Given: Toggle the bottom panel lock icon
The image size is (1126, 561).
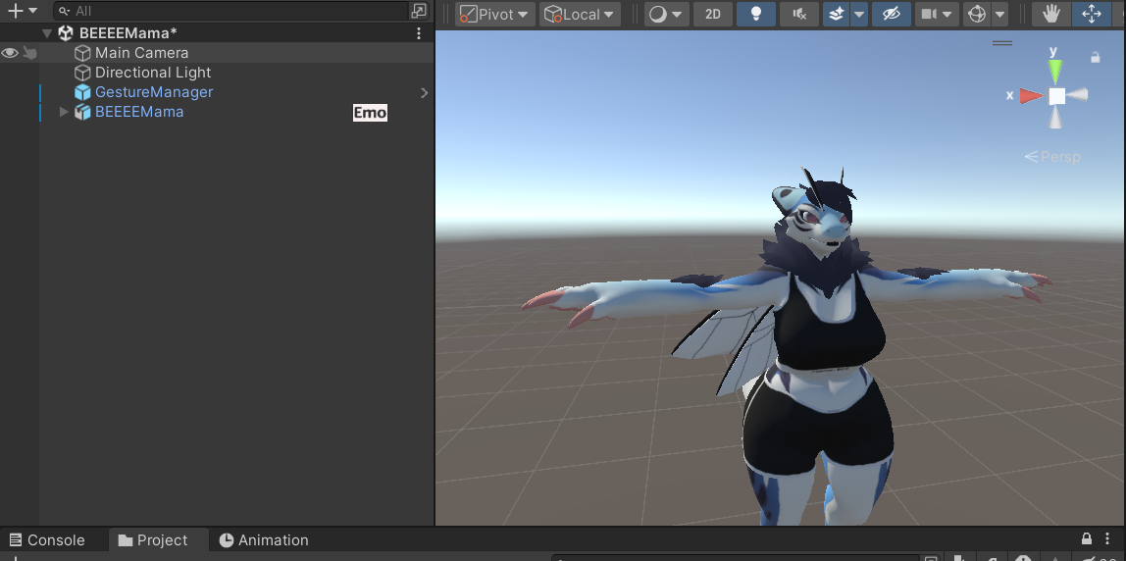Looking at the screenshot, I should 1088,538.
